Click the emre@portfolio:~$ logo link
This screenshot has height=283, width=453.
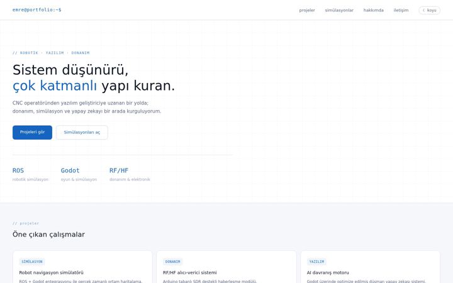(36, 10)
